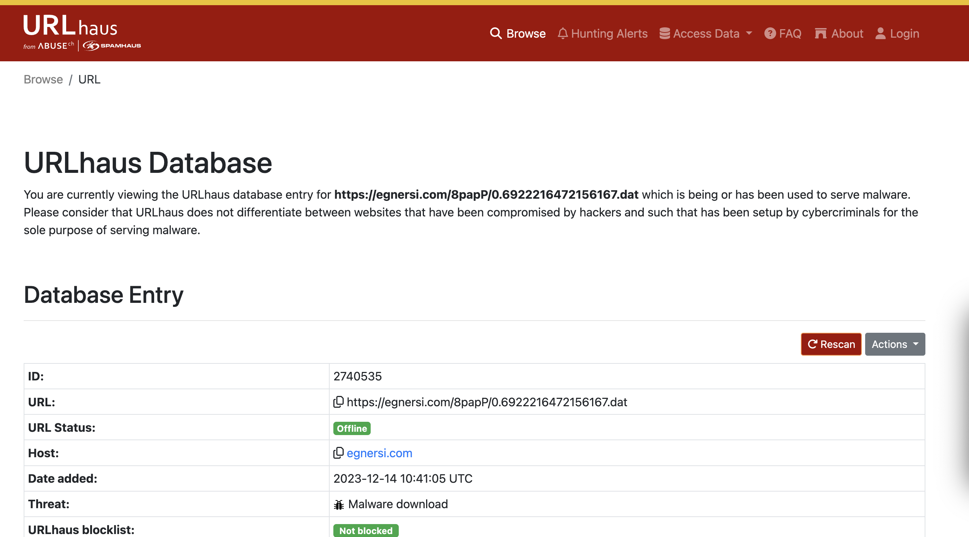The width and height of the screenshot is (969, 537).
Task: Open the Actions dropdown menu
Action: [894, 344]
